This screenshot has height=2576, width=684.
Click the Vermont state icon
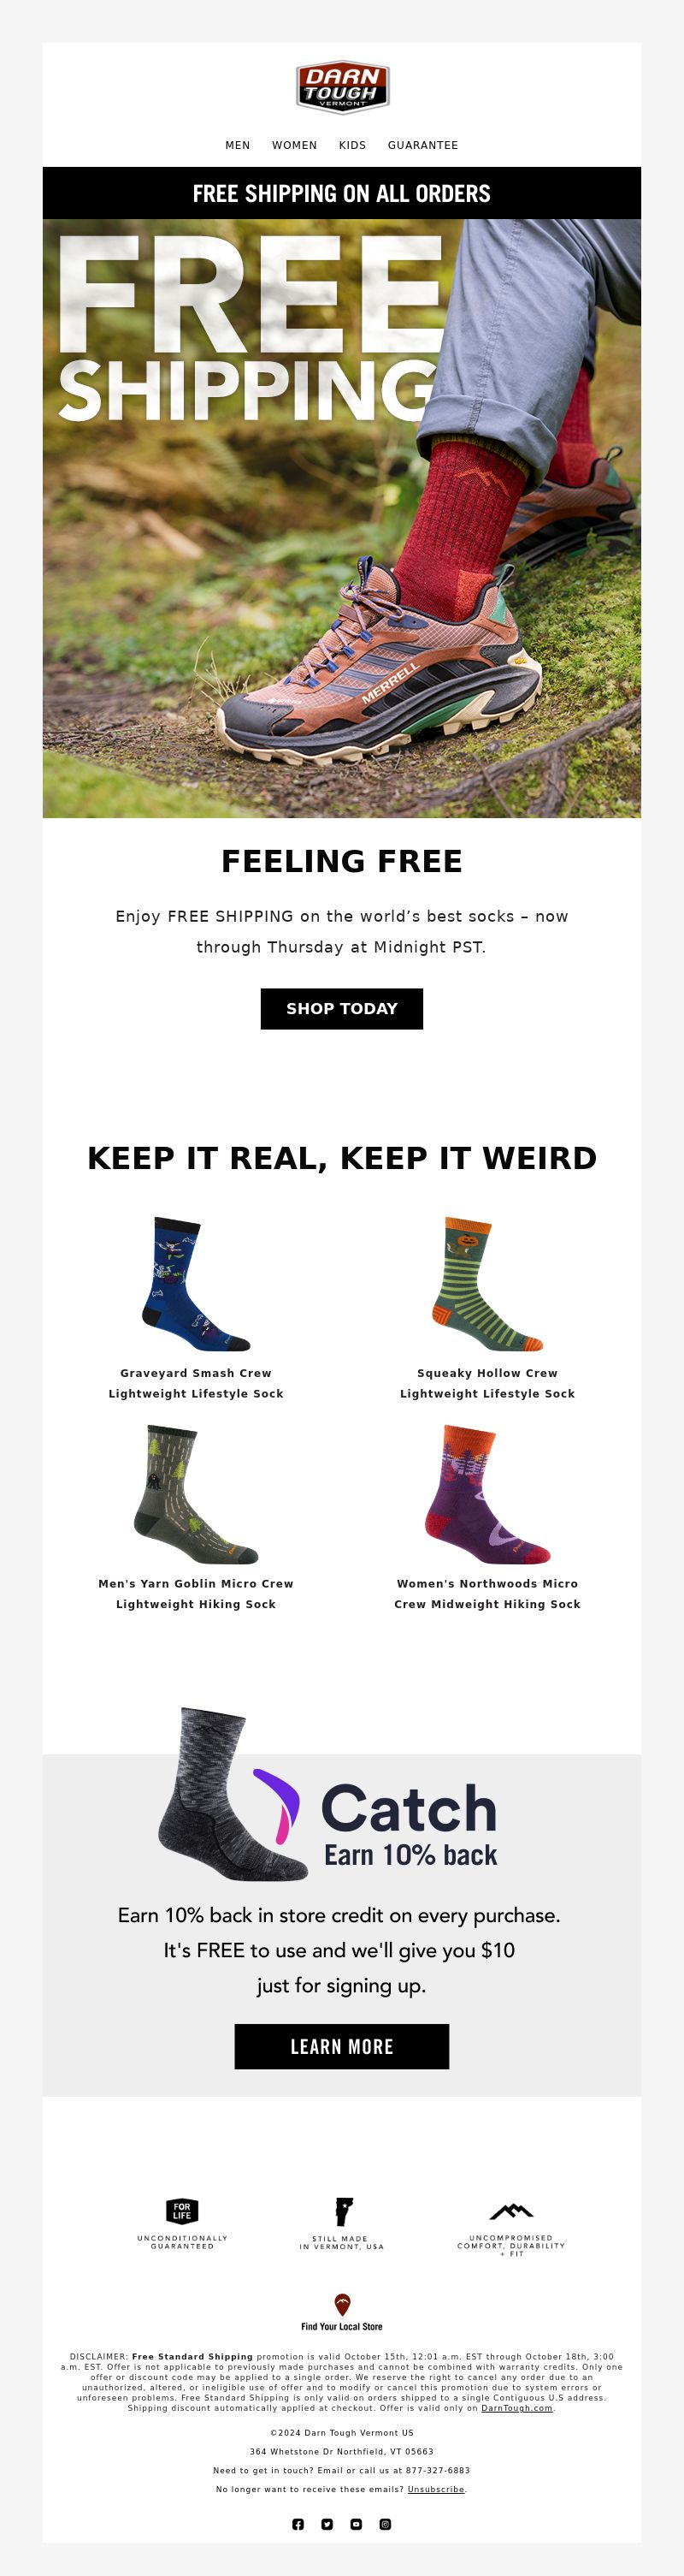pyautogui.click(x=343, y=2211)
